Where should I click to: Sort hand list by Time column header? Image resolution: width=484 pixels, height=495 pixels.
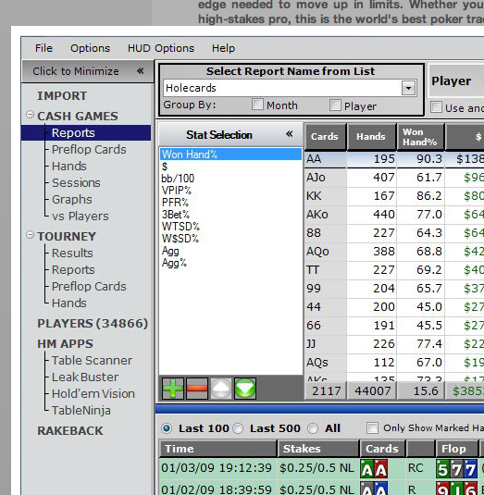coord(217,449)
